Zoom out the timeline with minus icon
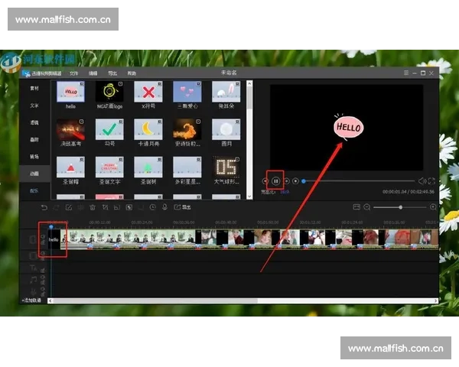The width and height of the screenshot is (459, 367). coord(367,207)
